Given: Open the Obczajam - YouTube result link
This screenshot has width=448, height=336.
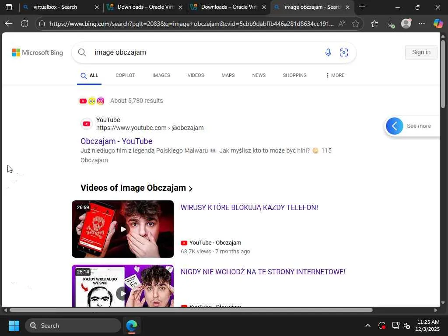Looking at the screenshot, I should click(116, 141).
